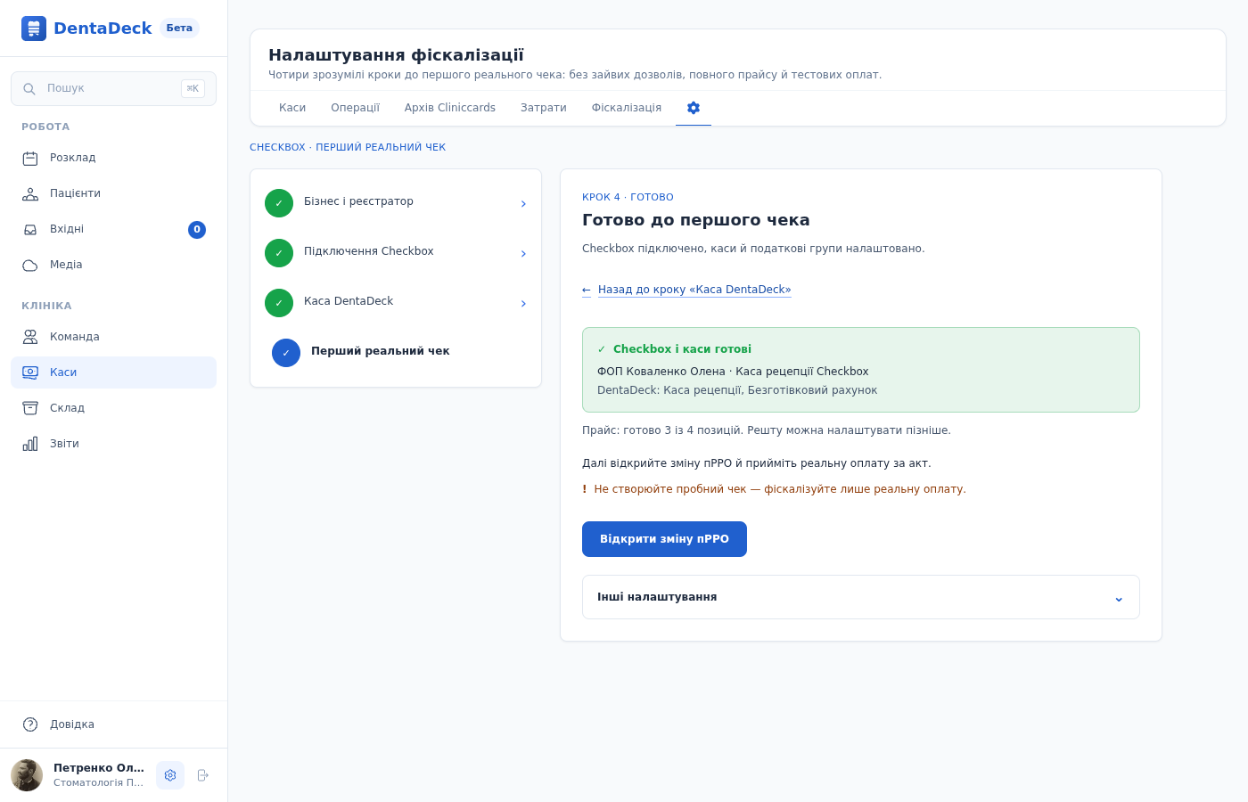Screen dimensions: 1248x802
Task: Click back arrow before Назад до кроку
Action: tap(587, 291)
